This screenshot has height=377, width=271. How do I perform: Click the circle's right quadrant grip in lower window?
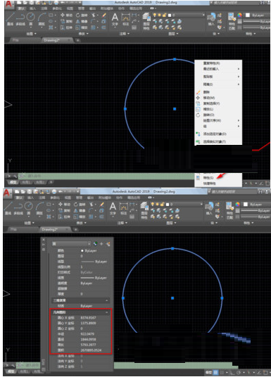pyautogui.click(x=222, y=298)
